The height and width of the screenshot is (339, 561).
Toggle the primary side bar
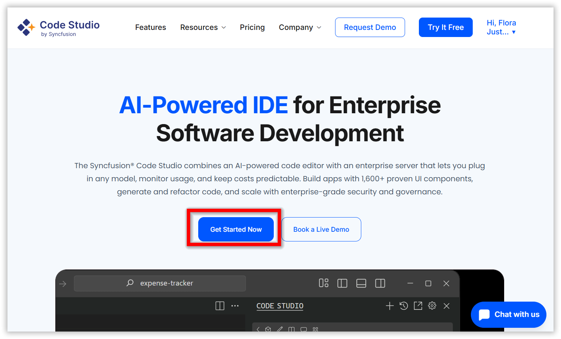(342, 283)
